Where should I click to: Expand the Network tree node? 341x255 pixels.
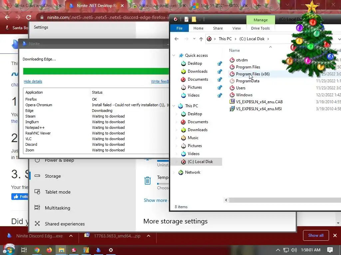click(173, 172)
